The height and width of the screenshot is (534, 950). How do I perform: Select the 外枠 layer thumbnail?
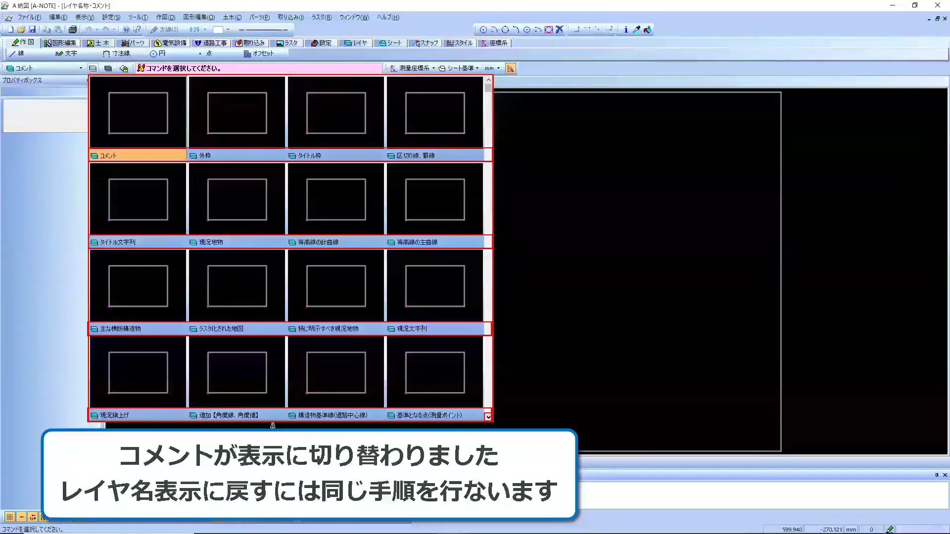237,112
